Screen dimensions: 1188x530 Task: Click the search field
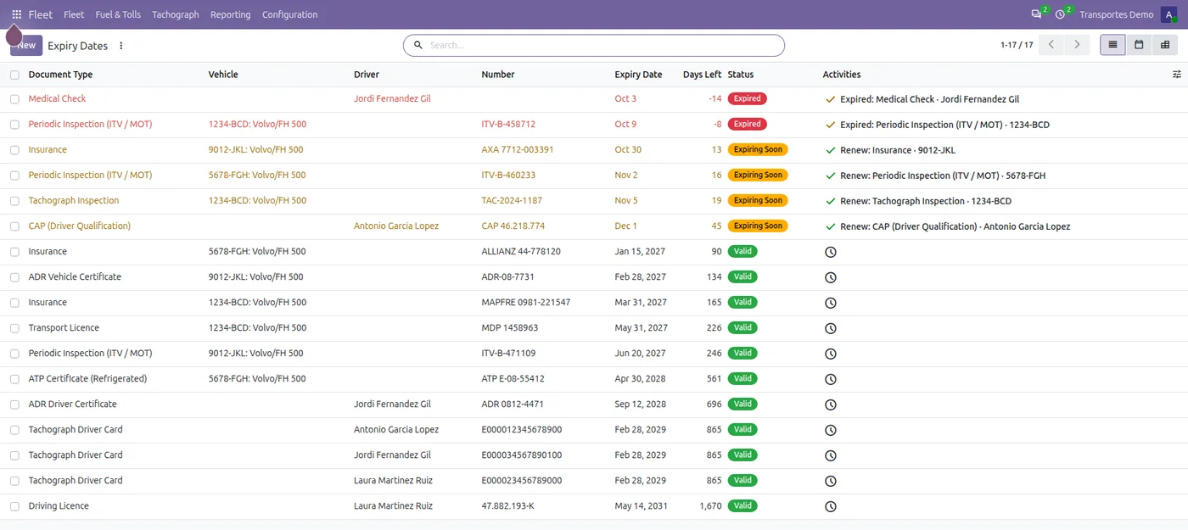click(x=594, y=45)
